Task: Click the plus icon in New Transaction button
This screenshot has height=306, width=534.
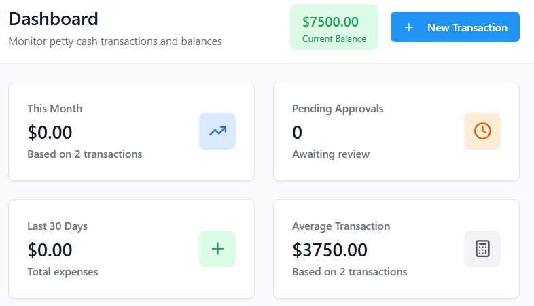Action: (x=408, y=28)
